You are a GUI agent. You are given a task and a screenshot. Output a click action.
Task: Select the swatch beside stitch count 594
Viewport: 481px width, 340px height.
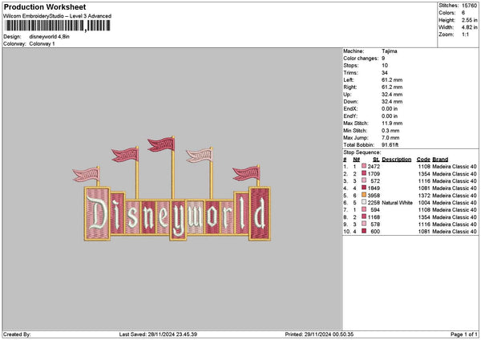(364, 209)
